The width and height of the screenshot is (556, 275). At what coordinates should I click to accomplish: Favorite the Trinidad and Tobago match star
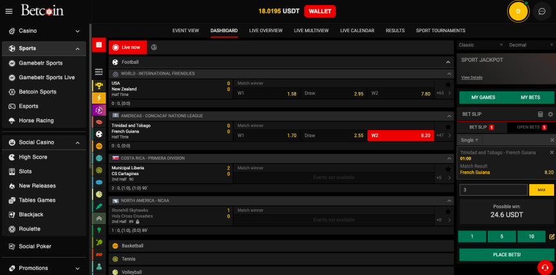(448, 127)
